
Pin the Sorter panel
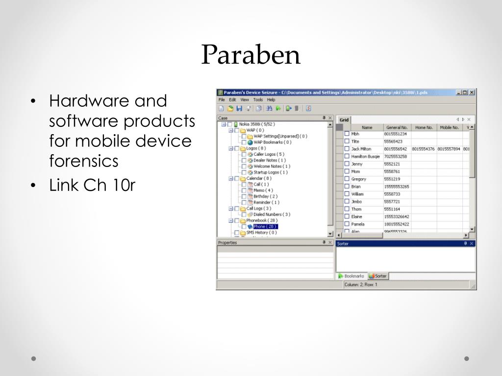[466, 244]
